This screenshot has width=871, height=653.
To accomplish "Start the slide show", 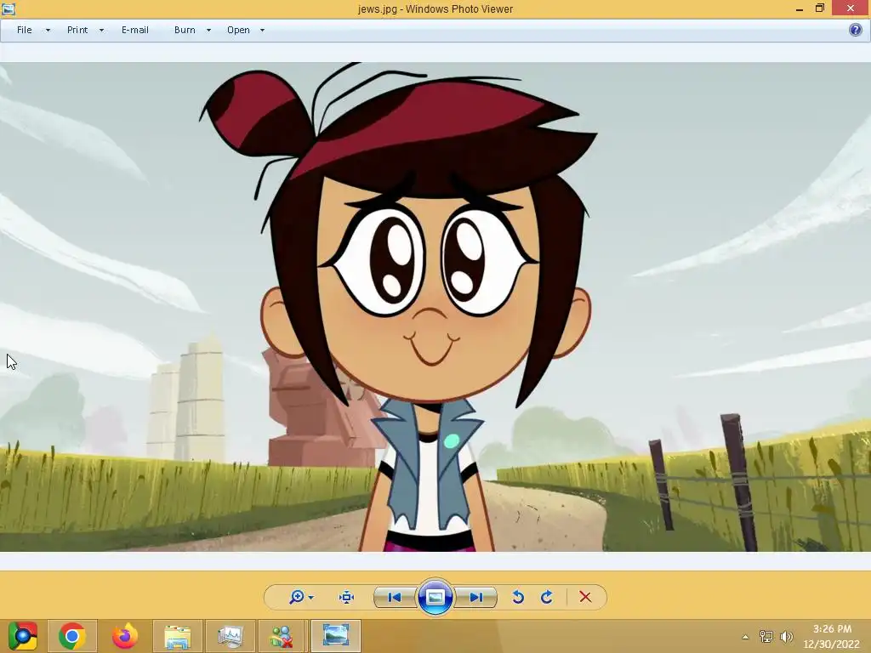I will [435, 598].
